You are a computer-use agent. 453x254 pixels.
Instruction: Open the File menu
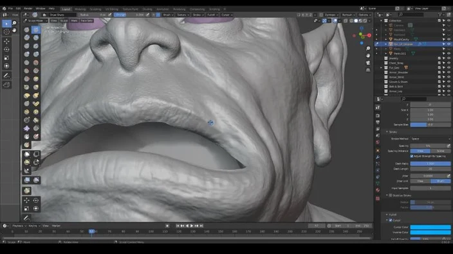pyautogui.click(x=10, y=8)
